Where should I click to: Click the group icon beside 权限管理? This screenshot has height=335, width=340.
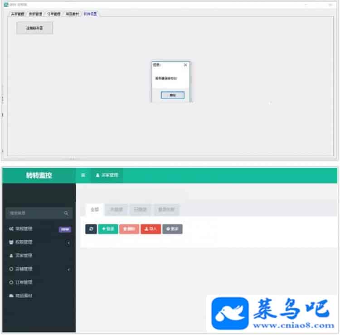(11, 242)
